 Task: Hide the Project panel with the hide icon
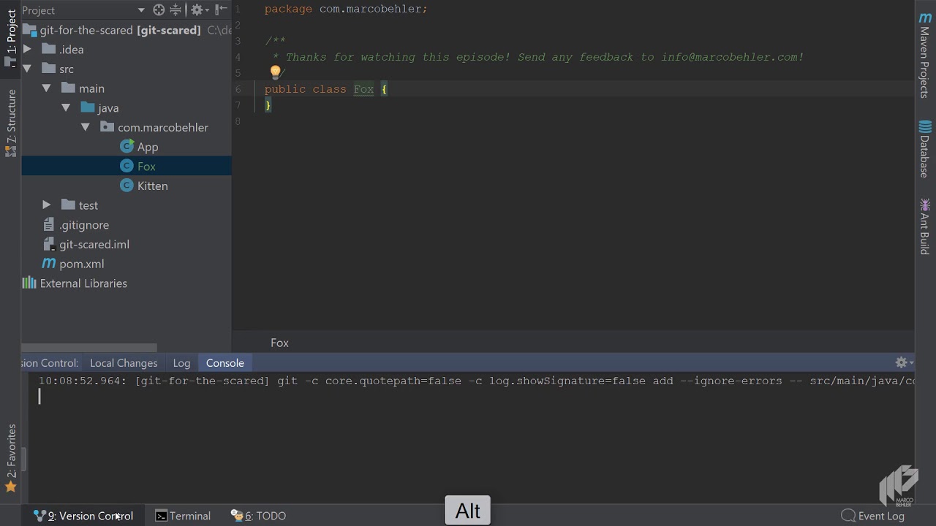click(x=222, y=10)
